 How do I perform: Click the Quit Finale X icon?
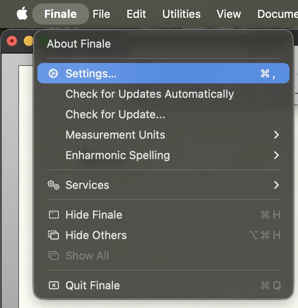coord(53,285)
